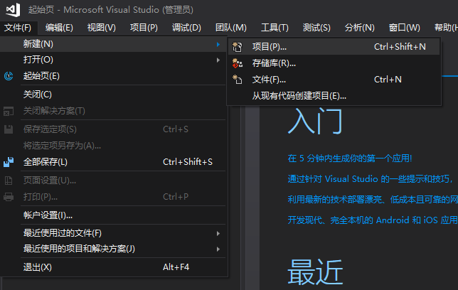Select 全部保存(L) menu entry

[113, 162]
